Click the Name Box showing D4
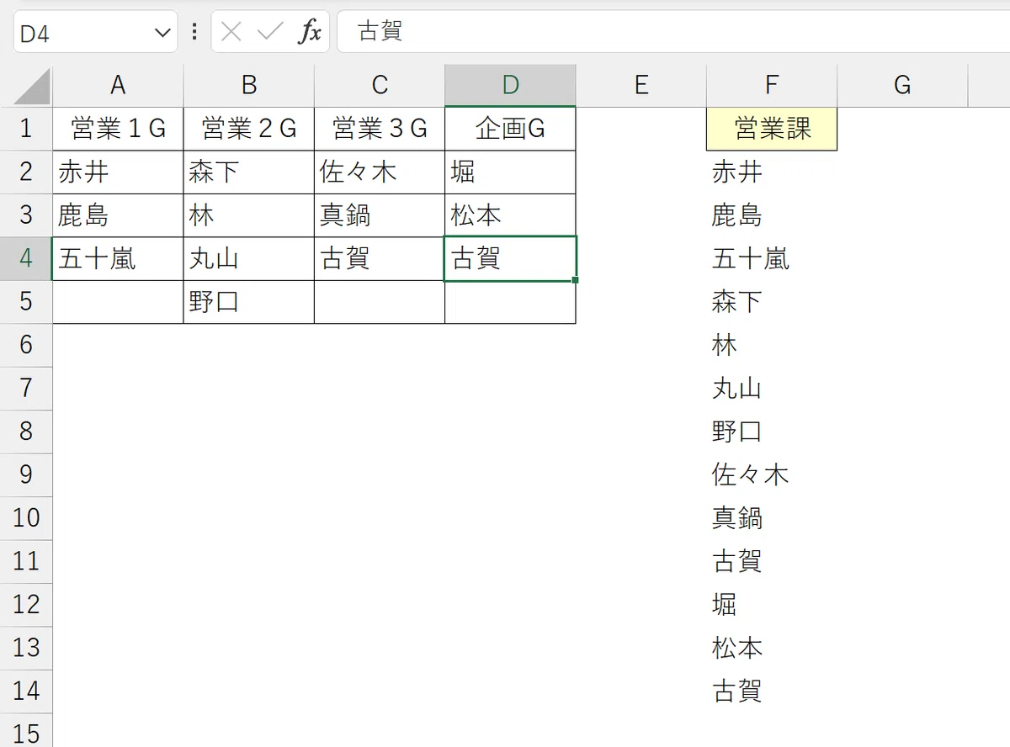1010x747 pixels. tap(95, 32)
